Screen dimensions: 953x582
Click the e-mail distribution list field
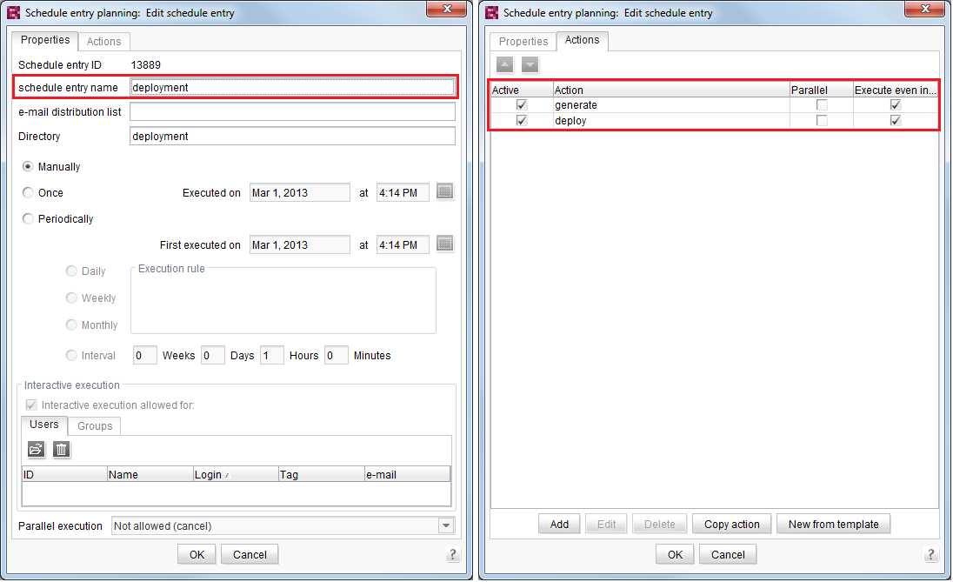pos(292,111)
